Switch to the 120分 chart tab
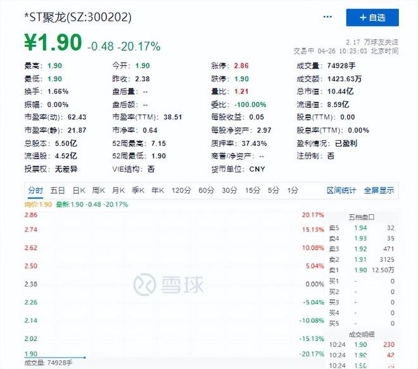418x369 pixels. pyautogui.click(x=181, y=190)
